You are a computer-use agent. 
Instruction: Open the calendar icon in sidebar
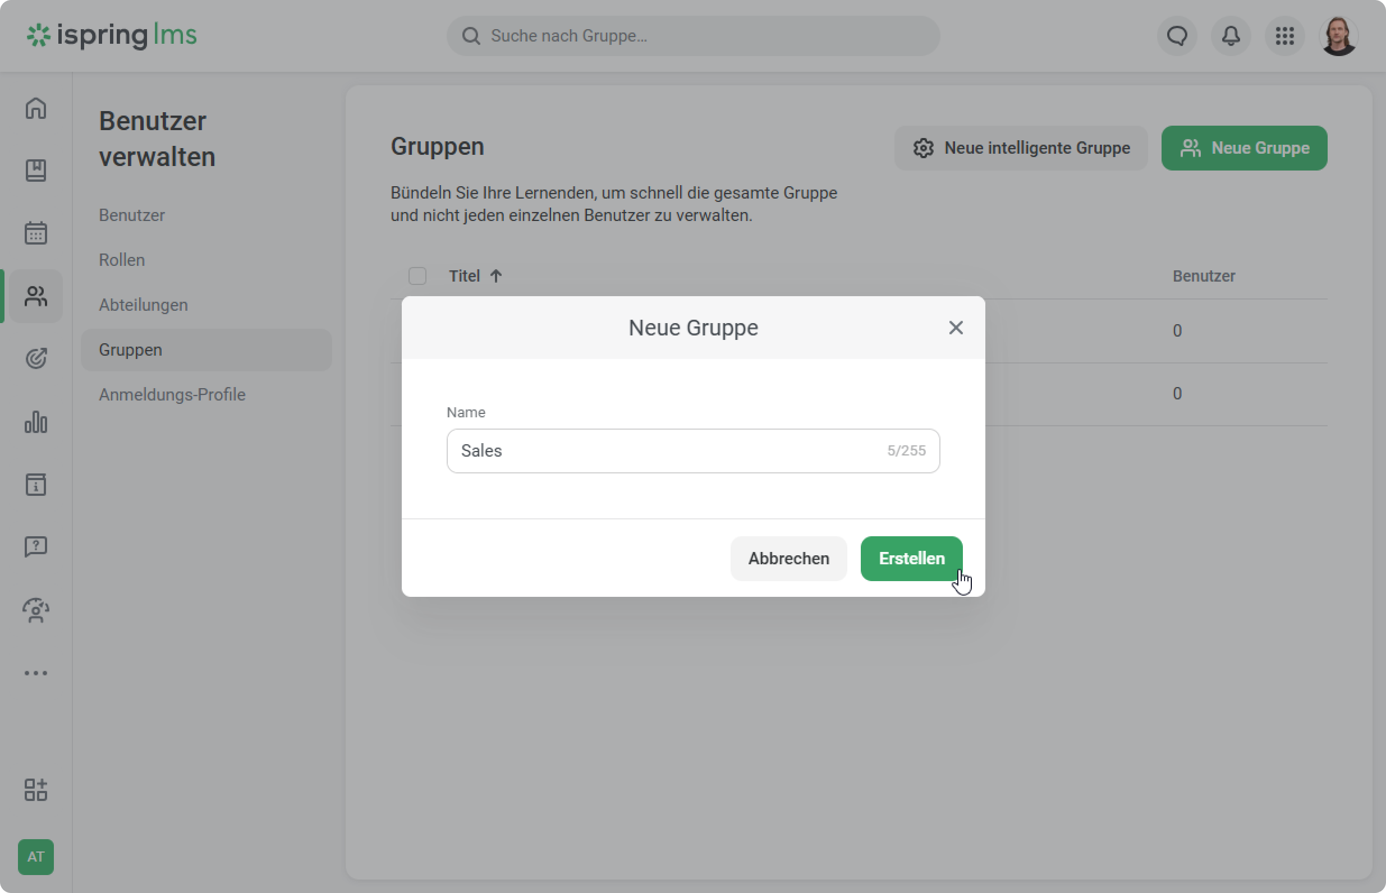pyautogui.click(x=36, y=233)
